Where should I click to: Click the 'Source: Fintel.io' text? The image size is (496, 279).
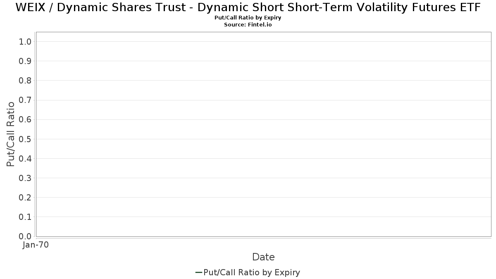click(248, 25)
